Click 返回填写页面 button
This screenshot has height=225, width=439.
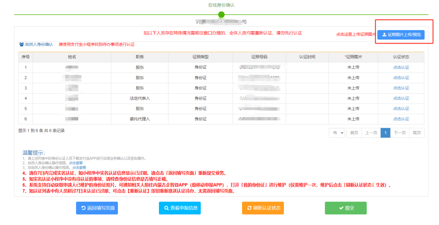(97, 208)
